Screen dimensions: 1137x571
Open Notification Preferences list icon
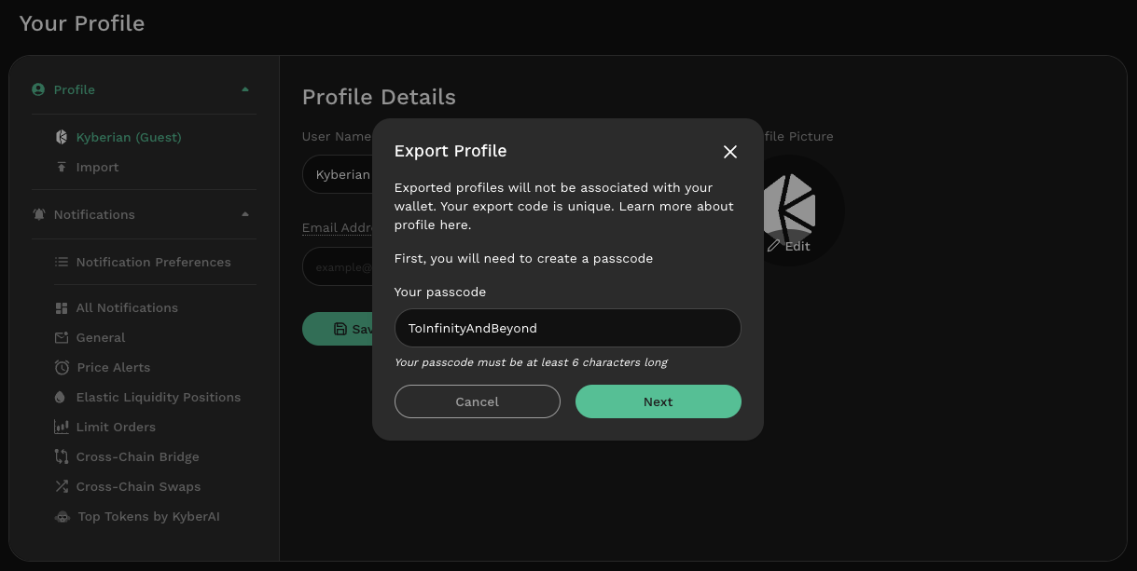(62, 262)
